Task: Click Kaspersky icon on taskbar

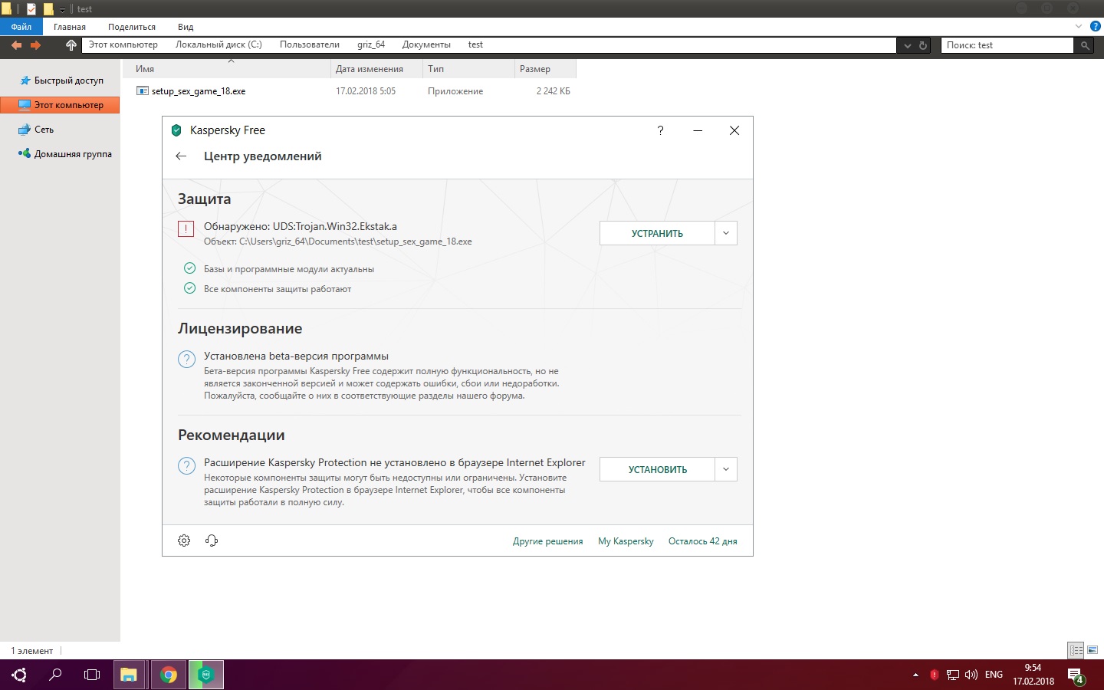Action: (x=205, y=675)
